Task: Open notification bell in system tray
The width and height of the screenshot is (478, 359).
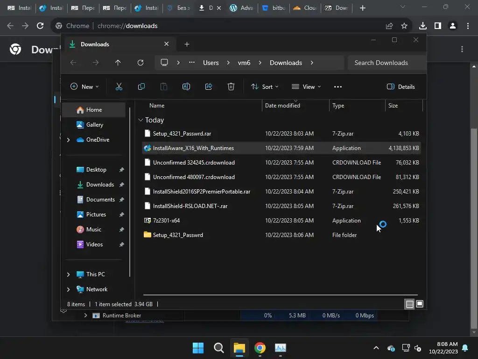Action: coord(465,348)
